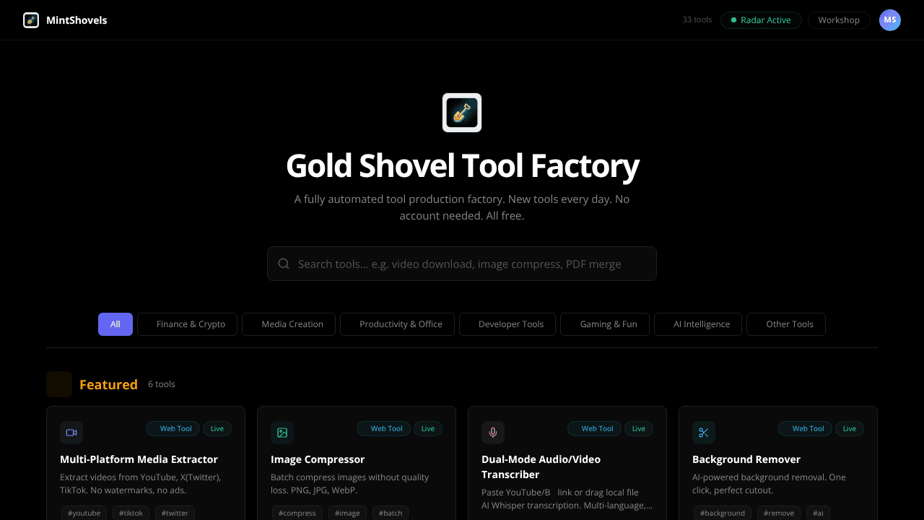
Task: Click the 'fully automated tool production factory' tagline
Action: [x=462, y=207]
